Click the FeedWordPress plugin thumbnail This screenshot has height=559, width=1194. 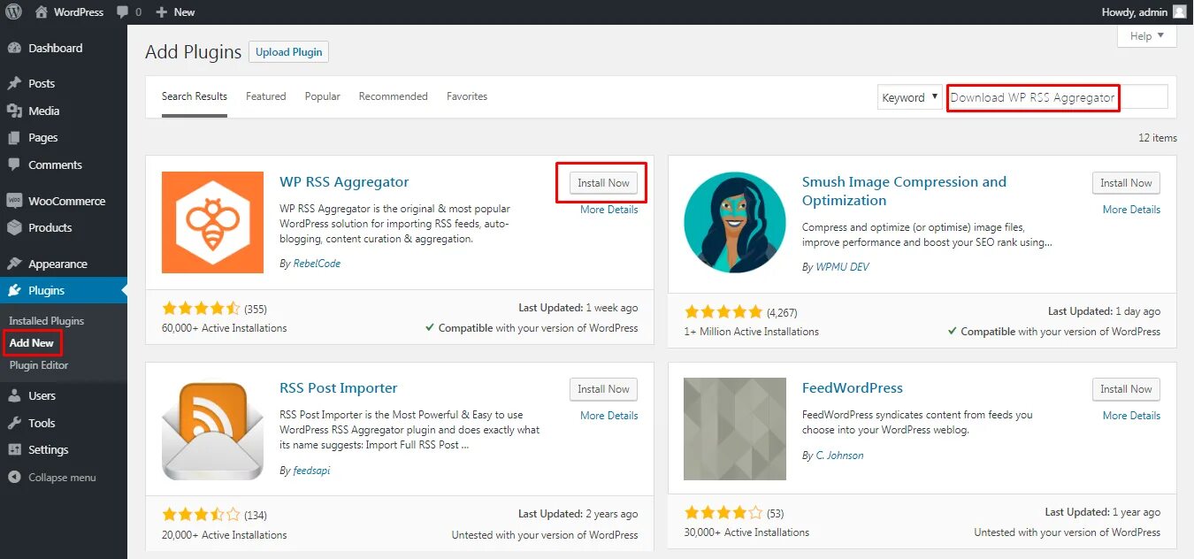click(735, 429)
